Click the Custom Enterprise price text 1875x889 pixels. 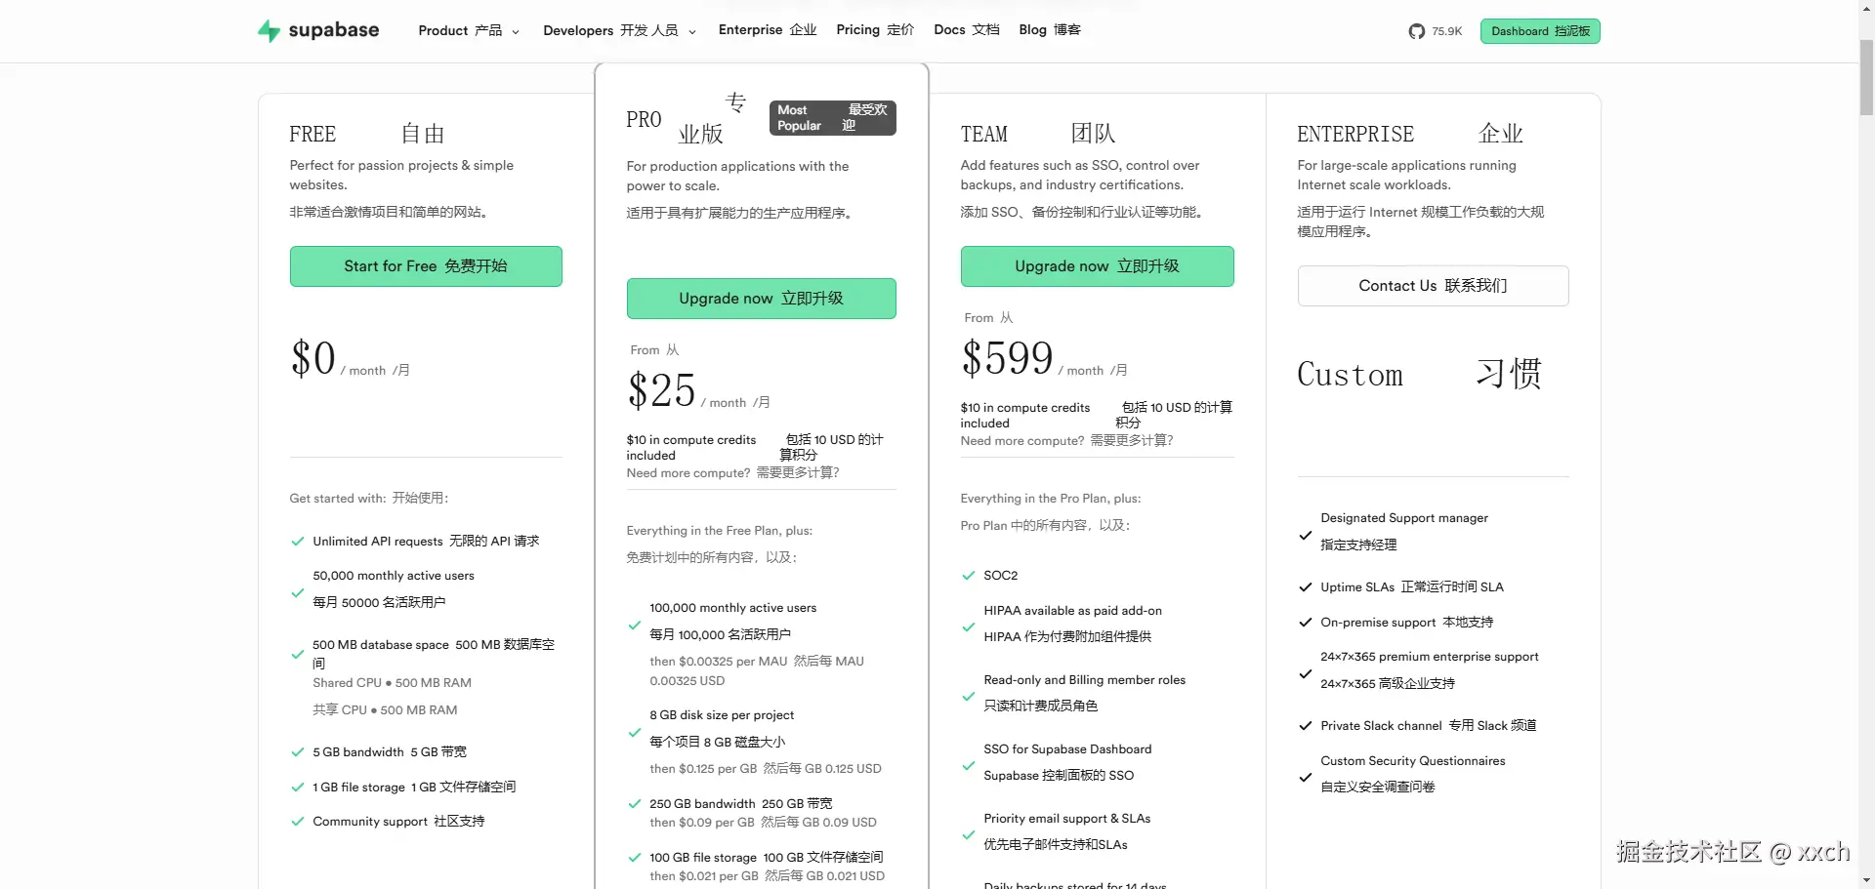[x=1350, y=375]
